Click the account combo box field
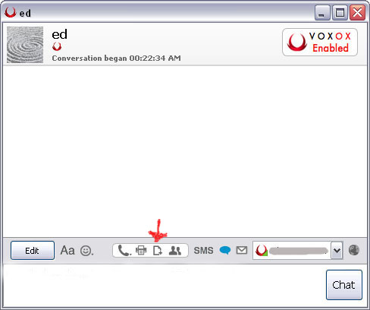This screenshot has height=310, width=370. coord(292,251)
